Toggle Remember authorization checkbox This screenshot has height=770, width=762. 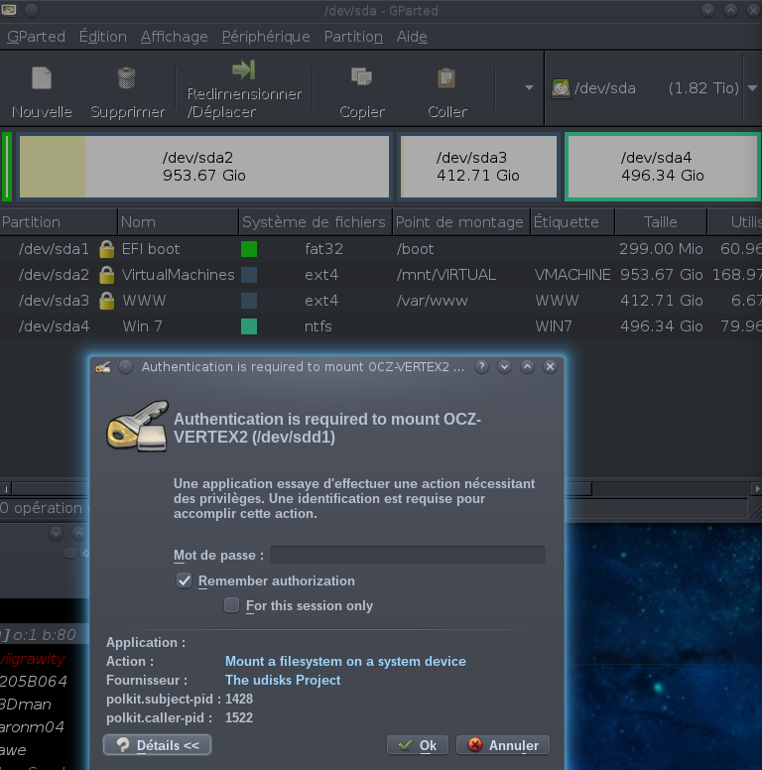(185, 580)
